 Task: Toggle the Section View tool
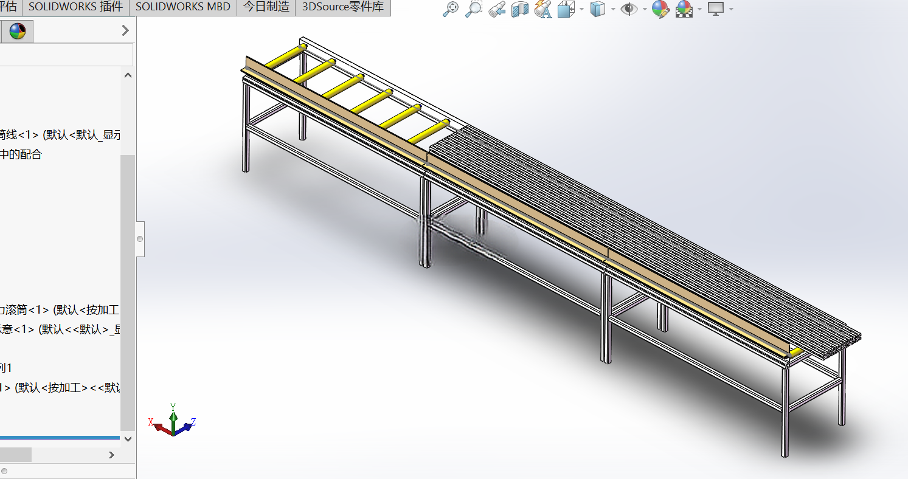pos(520,9)
